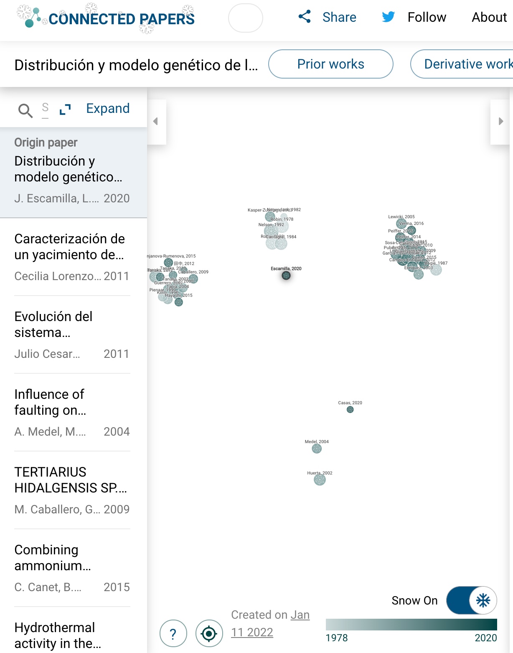Click the Prior works button

(x=330, y=64)
